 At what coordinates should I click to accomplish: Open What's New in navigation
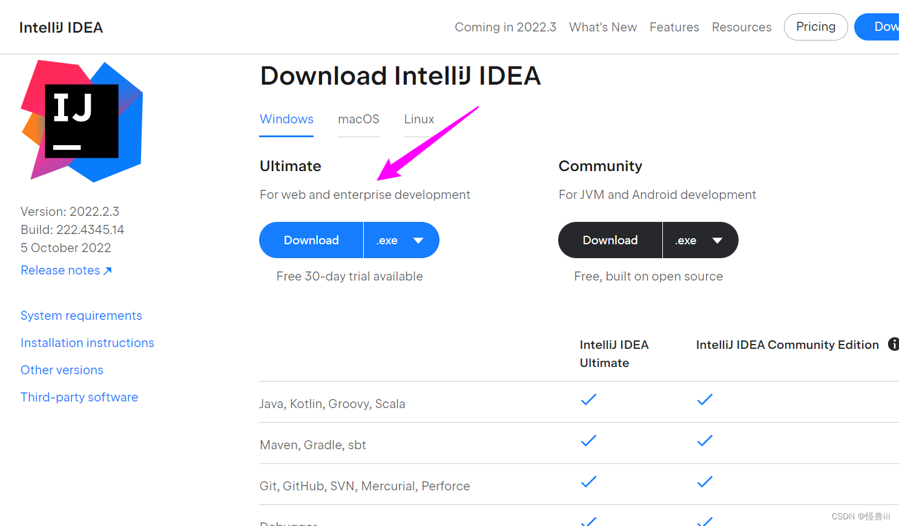(603, 27)
